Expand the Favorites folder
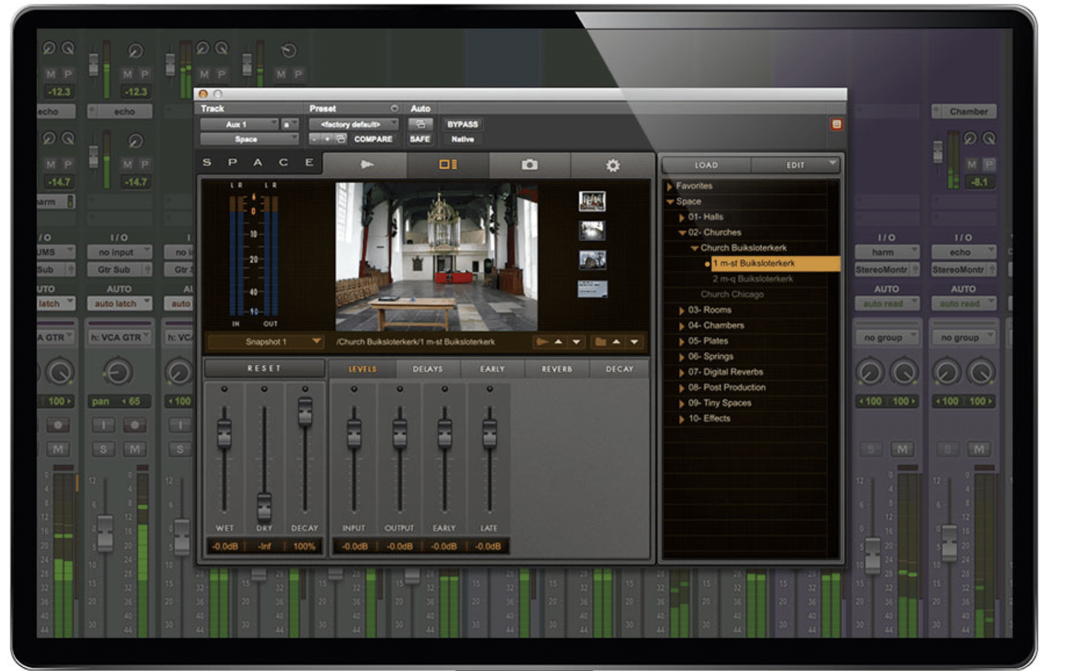The image size is (1080, 671). tap(670, 186)
